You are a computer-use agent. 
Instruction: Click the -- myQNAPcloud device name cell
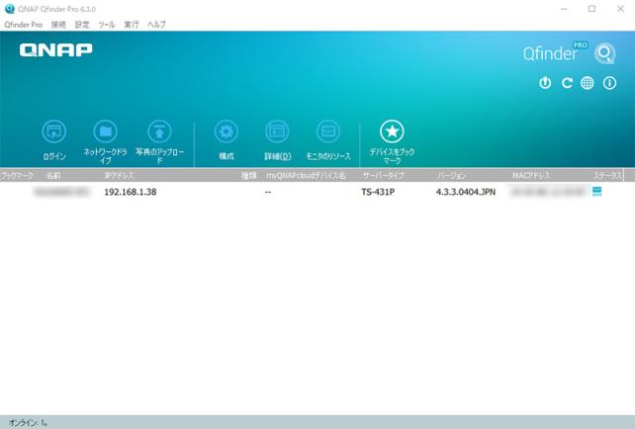click(x=268, y=192)
